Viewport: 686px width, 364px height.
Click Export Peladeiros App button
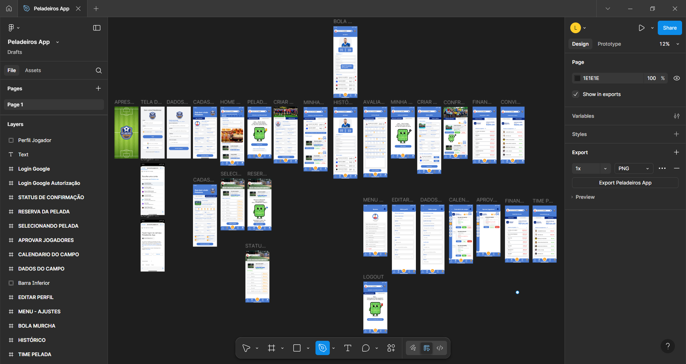coord(625,183)
